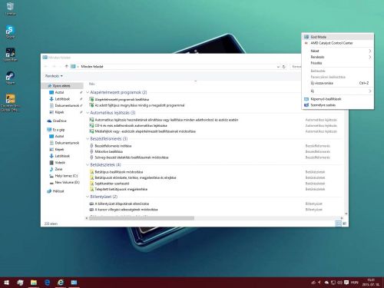This screenshot has height=288, width=384.
Task: Click the Név column header
Action: pyautogui.click(x=92, y=84)
